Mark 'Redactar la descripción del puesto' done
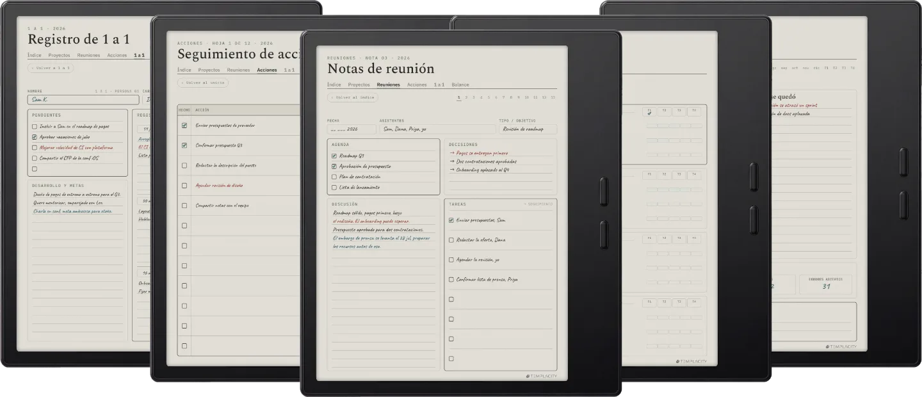This screenshot has width=922, height=397. coord(184,165)
